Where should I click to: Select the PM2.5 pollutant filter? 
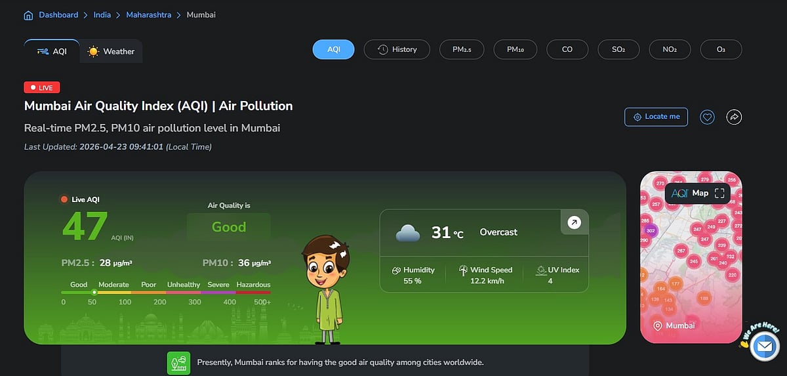466,49
